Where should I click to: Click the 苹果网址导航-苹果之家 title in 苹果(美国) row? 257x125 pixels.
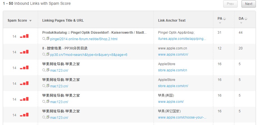61,96
